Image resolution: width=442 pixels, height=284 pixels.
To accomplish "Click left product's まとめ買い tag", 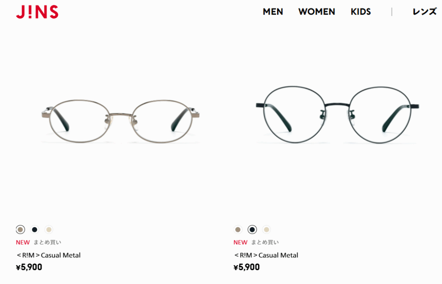I will 47,242.
